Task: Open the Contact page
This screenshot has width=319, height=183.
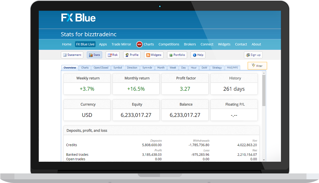Action: pos(241,44)
